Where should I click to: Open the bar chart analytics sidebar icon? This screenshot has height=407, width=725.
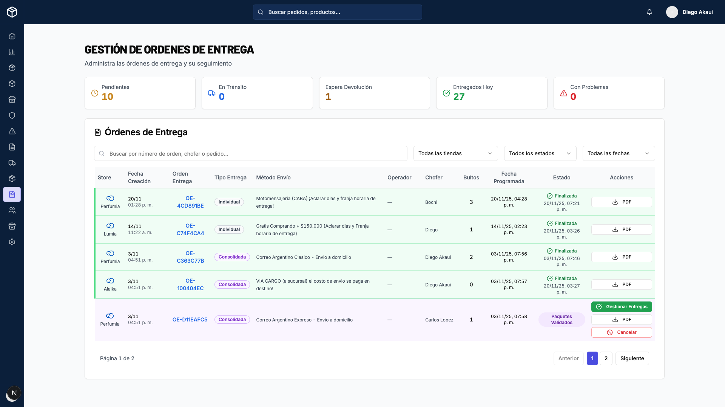[x=12, y=52]
